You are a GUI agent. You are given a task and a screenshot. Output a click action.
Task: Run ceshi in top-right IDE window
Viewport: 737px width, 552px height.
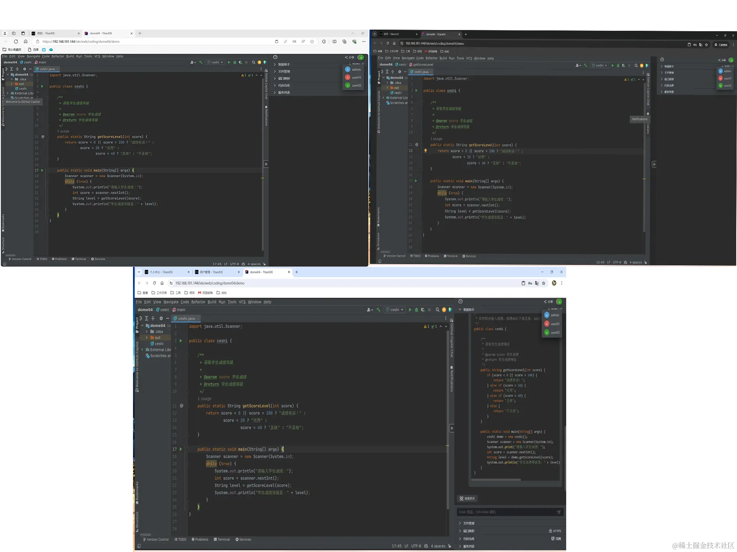[612, 65]
